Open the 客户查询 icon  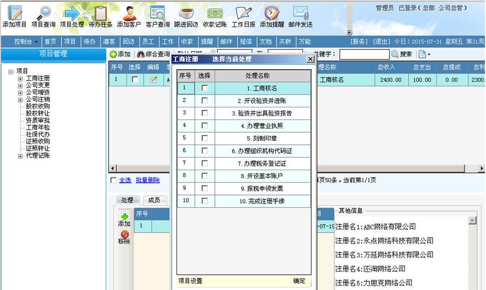coord(158,17)
